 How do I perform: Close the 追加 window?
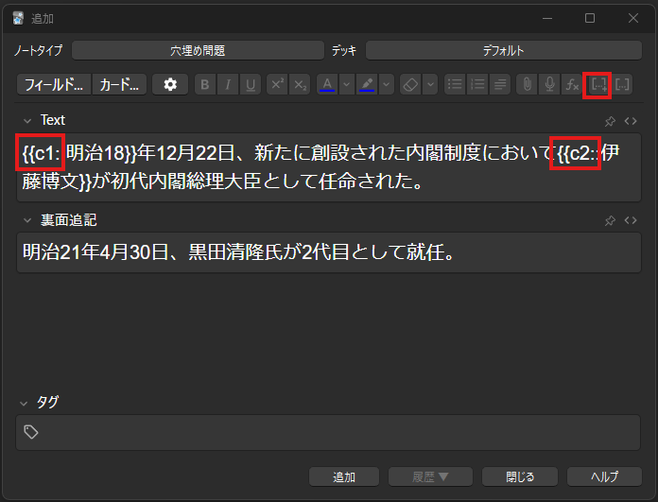(632, 18)
